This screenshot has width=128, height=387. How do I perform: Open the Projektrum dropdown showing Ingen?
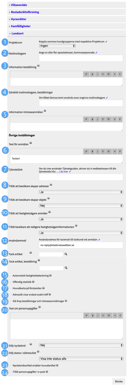[57, 46]
